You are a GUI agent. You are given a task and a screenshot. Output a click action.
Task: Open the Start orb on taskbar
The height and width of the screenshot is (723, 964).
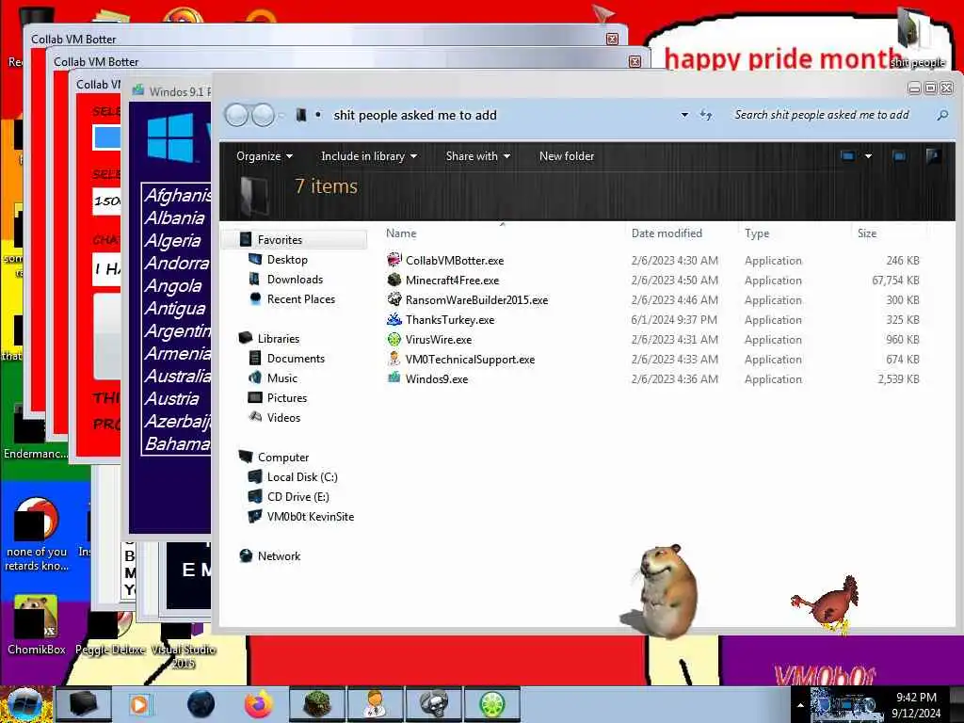25,704
